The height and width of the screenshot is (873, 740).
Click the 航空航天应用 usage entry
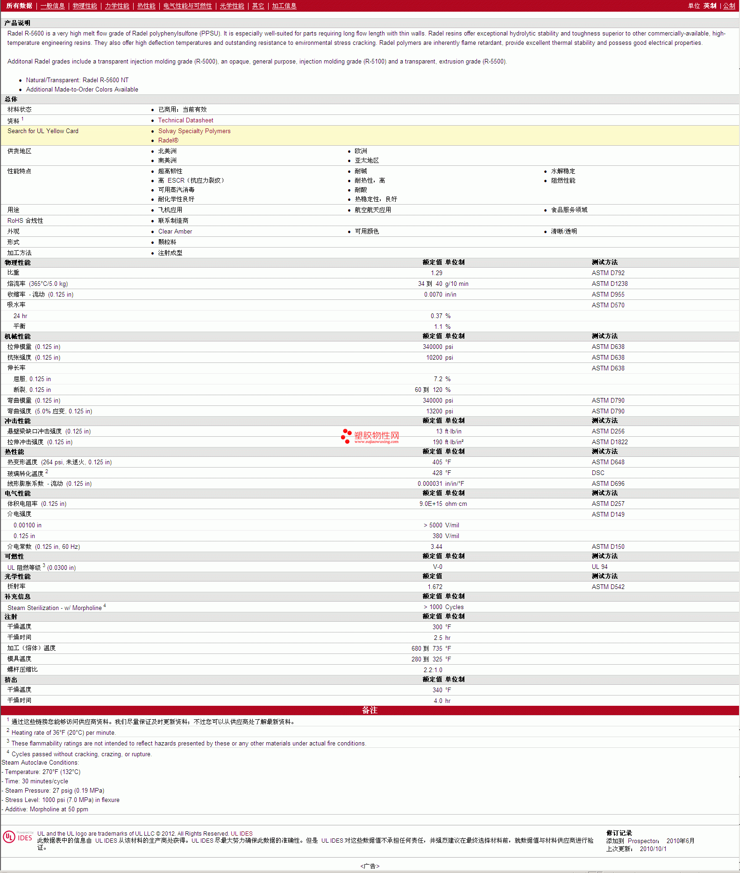pos(373,210)
